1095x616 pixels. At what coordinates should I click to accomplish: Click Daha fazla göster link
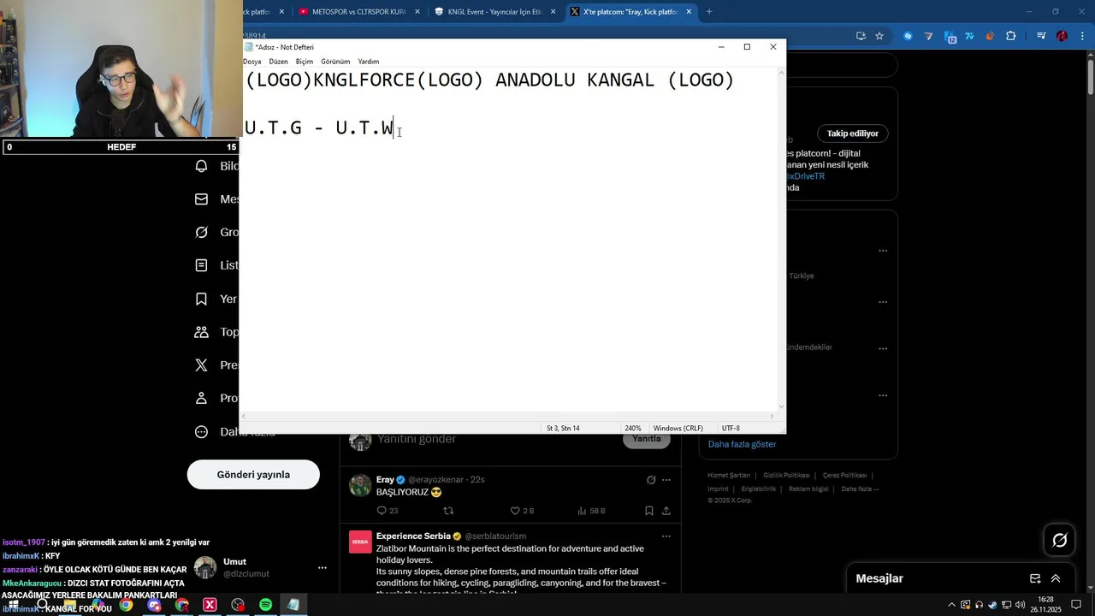click(x=742, y=444)
